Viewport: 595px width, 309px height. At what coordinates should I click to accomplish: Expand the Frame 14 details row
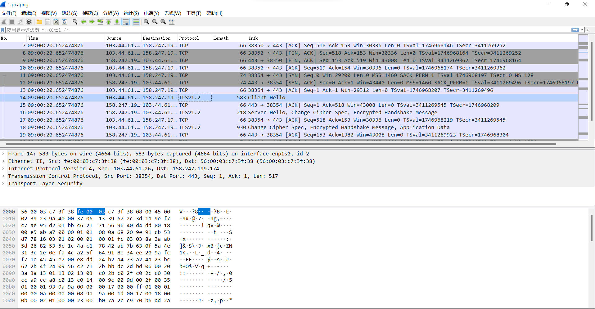(3, 154)
